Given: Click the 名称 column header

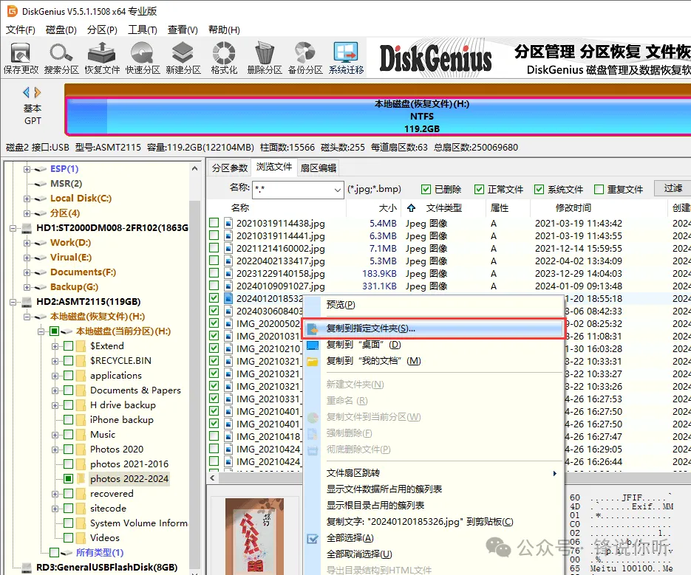Looking at the screenshot, I should coord(240,208).
